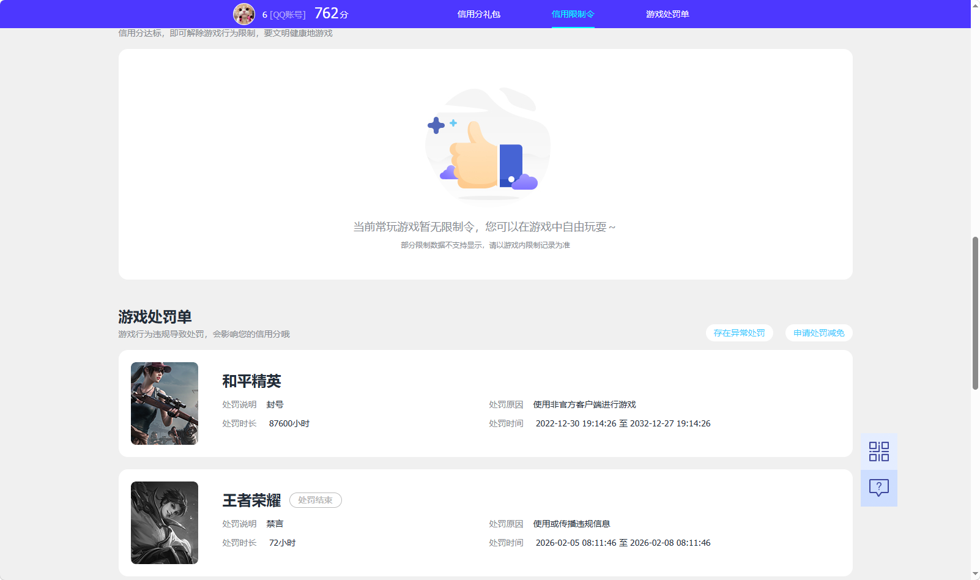Click the 申请处罚减免 button
980x580 pixels.
819,333
